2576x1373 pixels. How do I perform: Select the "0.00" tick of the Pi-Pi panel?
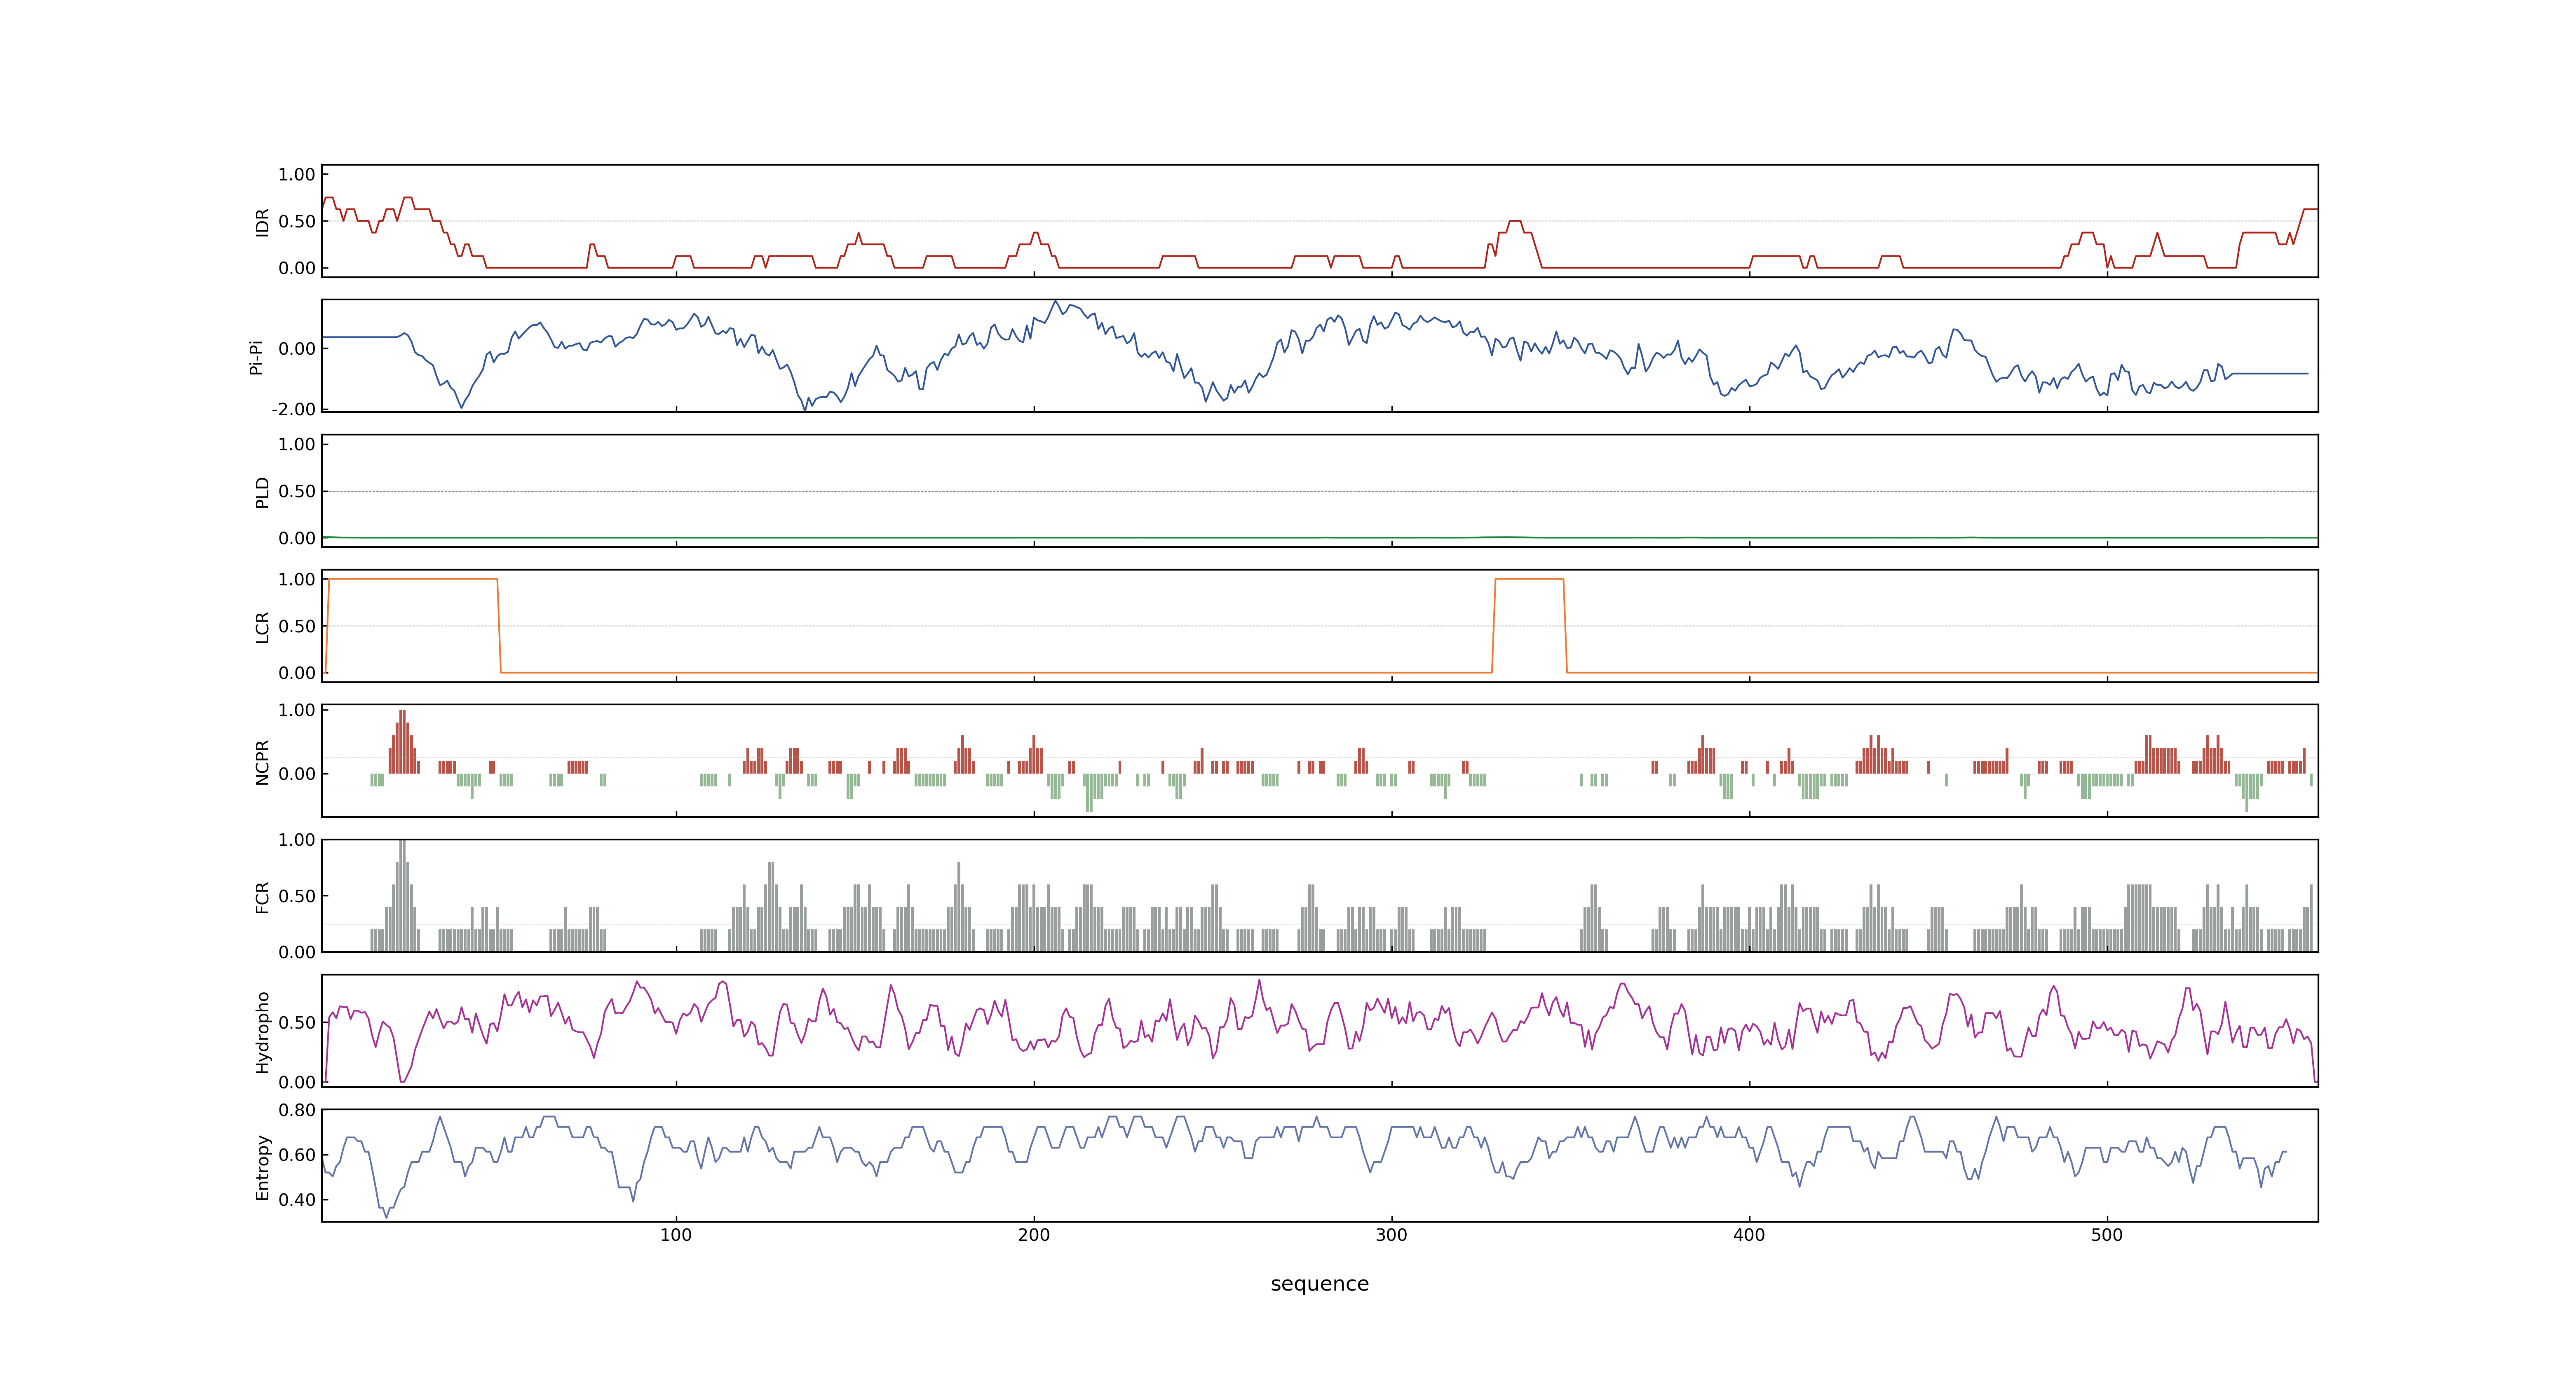click(297, 349)
